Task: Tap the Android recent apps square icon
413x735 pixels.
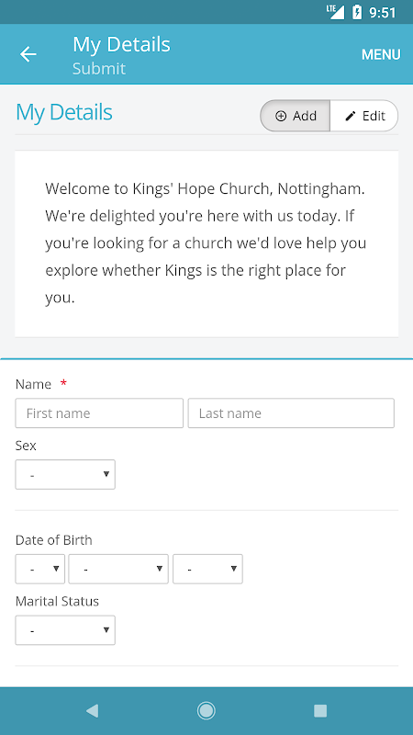Action: tap(320, 711)
